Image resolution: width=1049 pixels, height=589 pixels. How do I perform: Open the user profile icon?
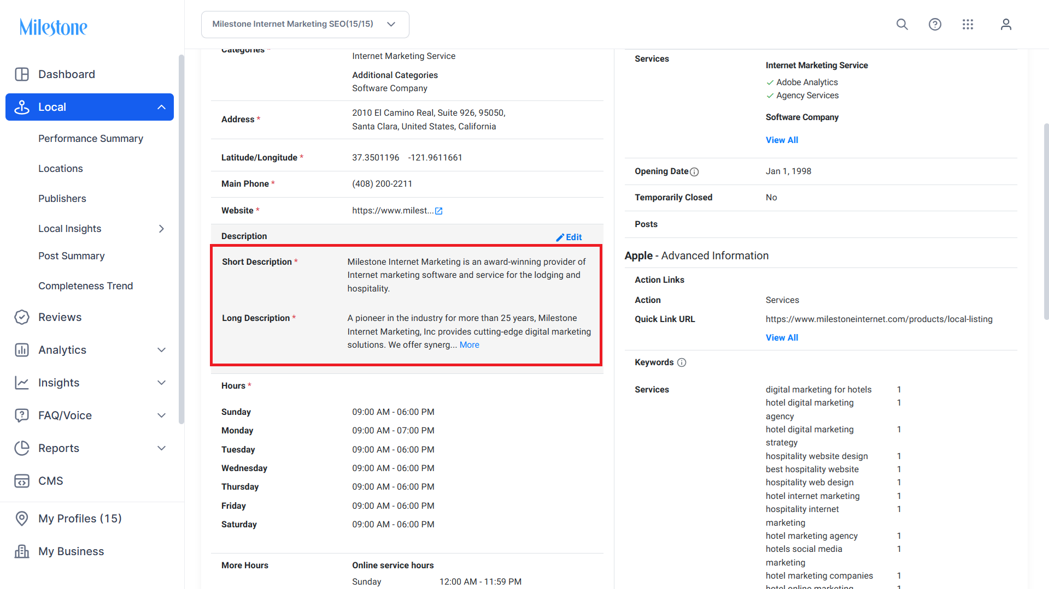tap(1006, 25)
